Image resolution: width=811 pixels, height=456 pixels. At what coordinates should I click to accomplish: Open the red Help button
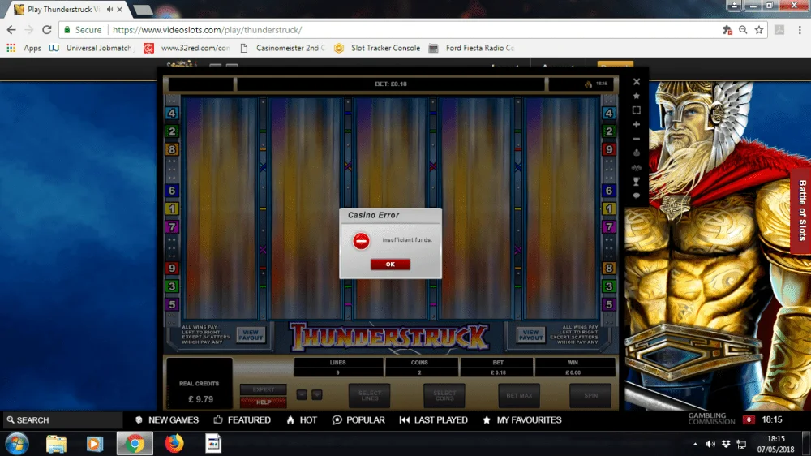pyautogui.click(x=264, y=402)
